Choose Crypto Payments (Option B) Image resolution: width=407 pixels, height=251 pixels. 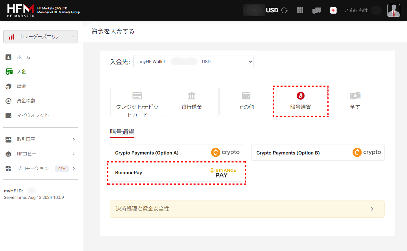click(318, 153)
